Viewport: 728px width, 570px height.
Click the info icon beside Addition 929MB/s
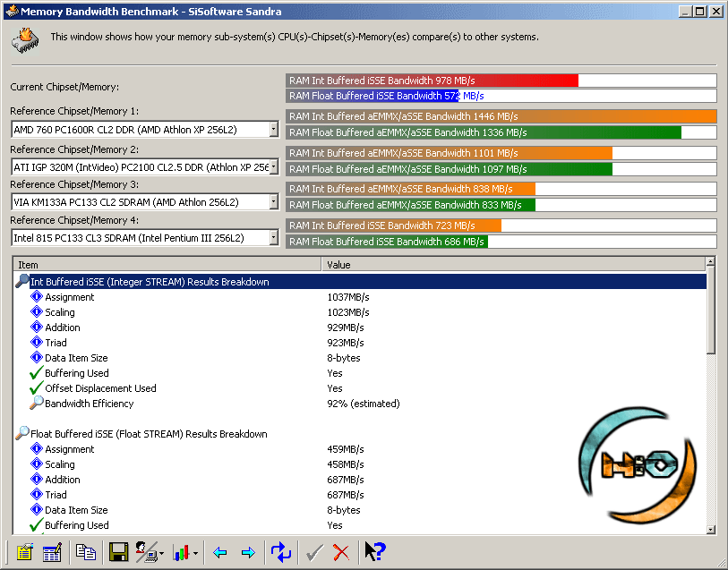pos(36,327)
